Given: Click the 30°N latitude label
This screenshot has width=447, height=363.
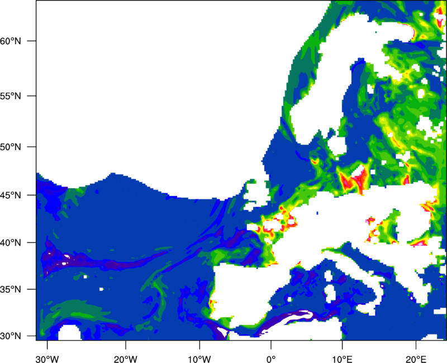Looking at the screenshot, I should (x=11, y=336).
